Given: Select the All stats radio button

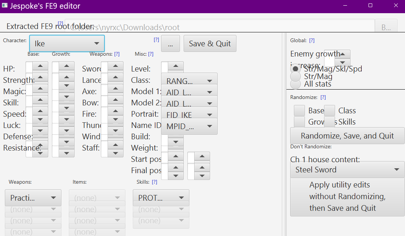Looking at the screenshot, I should (x=295, y=84).
